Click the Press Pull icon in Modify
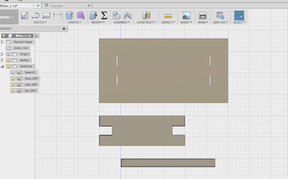The height and width of the screenshot is (179, 288). (x=93, y=15)
